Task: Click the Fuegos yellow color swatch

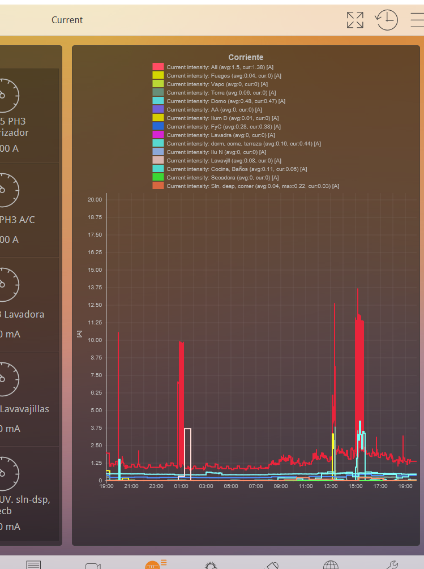Action: pyautogui.click(x=158, y=75)
